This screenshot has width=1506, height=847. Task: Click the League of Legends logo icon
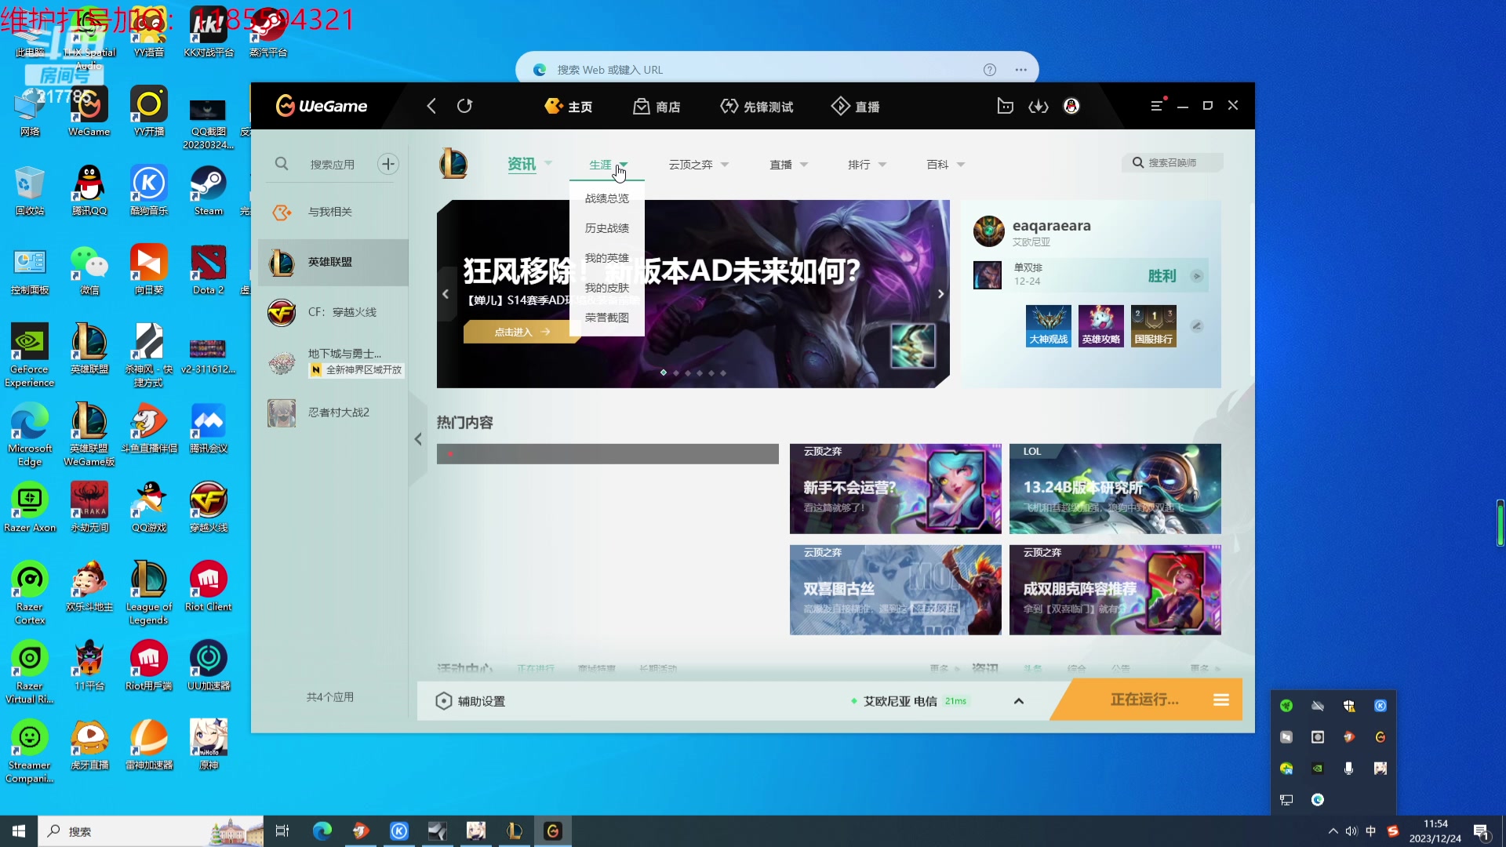click(x=453, y=164)
